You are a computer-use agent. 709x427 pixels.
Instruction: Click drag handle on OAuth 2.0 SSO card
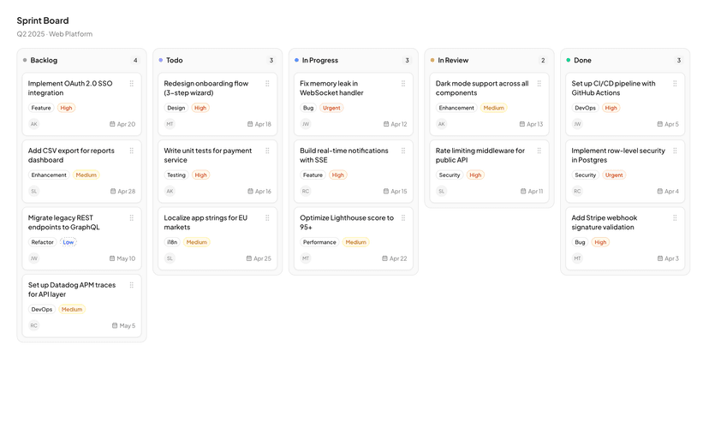132,84
